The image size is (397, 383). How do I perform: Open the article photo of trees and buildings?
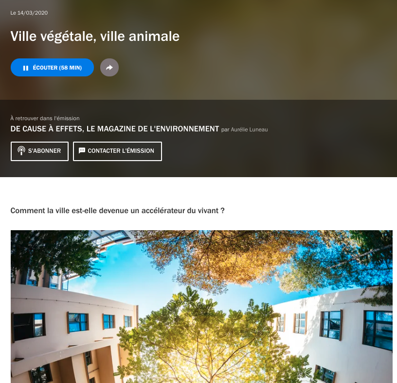coord(201,307)
